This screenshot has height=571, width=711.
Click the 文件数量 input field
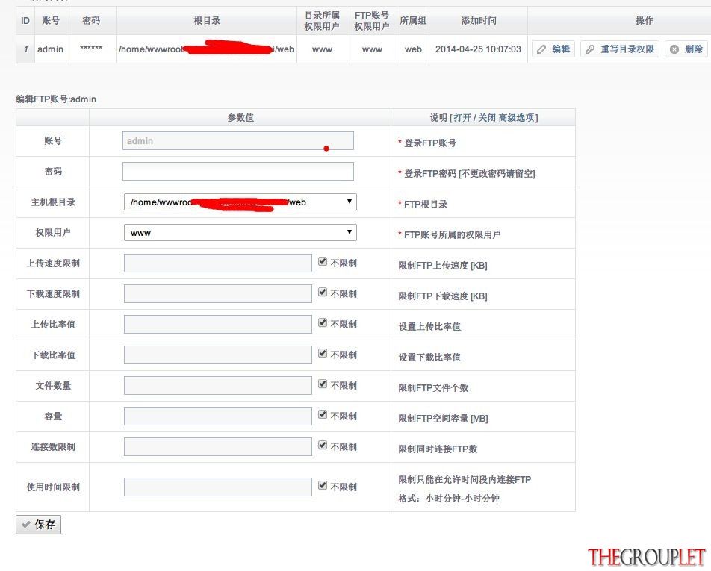[x=218, y=385]
